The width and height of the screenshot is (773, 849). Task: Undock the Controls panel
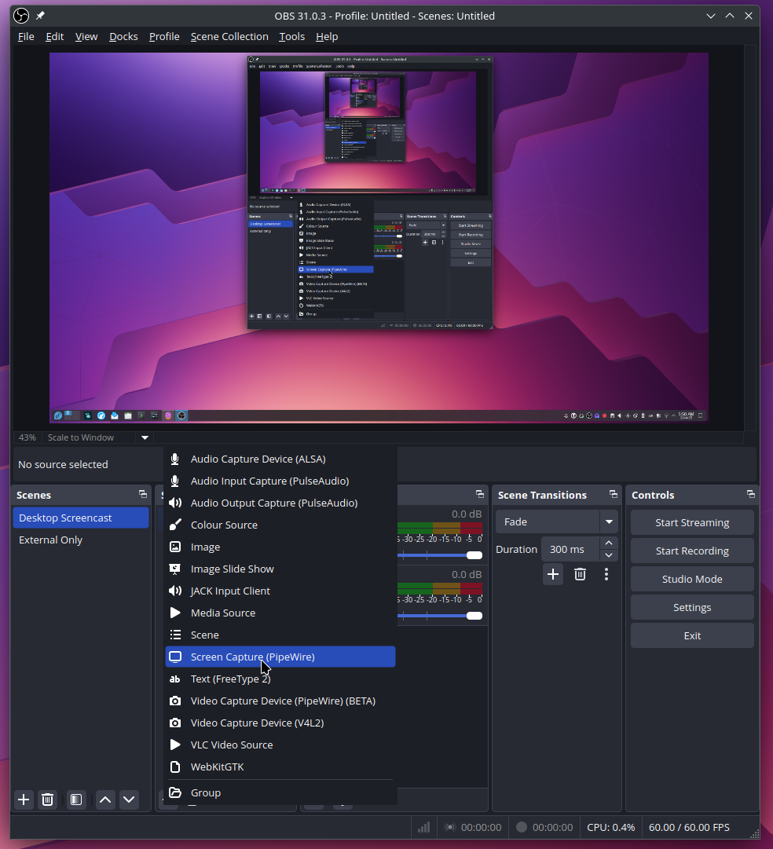(751, 494)
